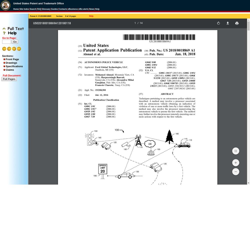The height and width of the screenshot is (250, 250).
Task: Click the scrollbar up arrow
Action: [248, 20]
